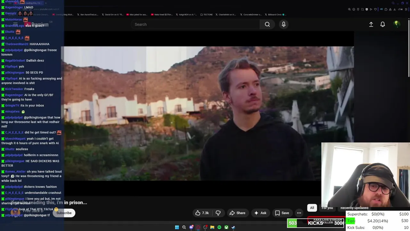
Task: Click the Kick Subs goal row
Action: [378, 227]
